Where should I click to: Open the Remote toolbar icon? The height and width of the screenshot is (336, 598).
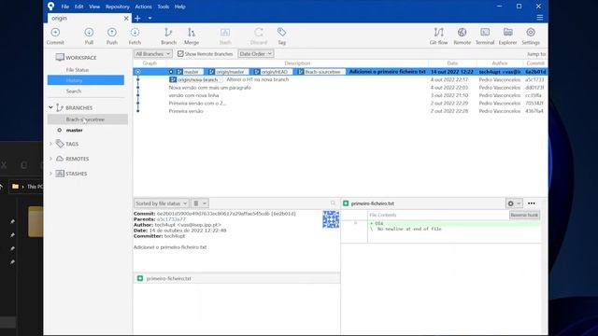point(462,36)
